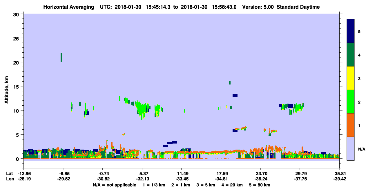Screen dimensions: 377x193
Task: Click latitude value -0.74
Action: coord(104,174)
